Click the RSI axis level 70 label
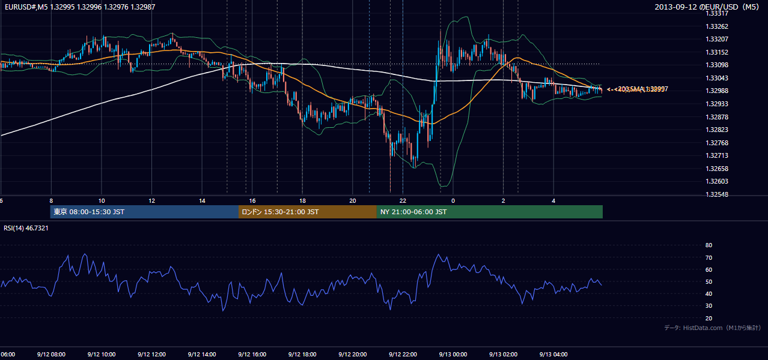 pyautogui.click(x=709, y=257)
